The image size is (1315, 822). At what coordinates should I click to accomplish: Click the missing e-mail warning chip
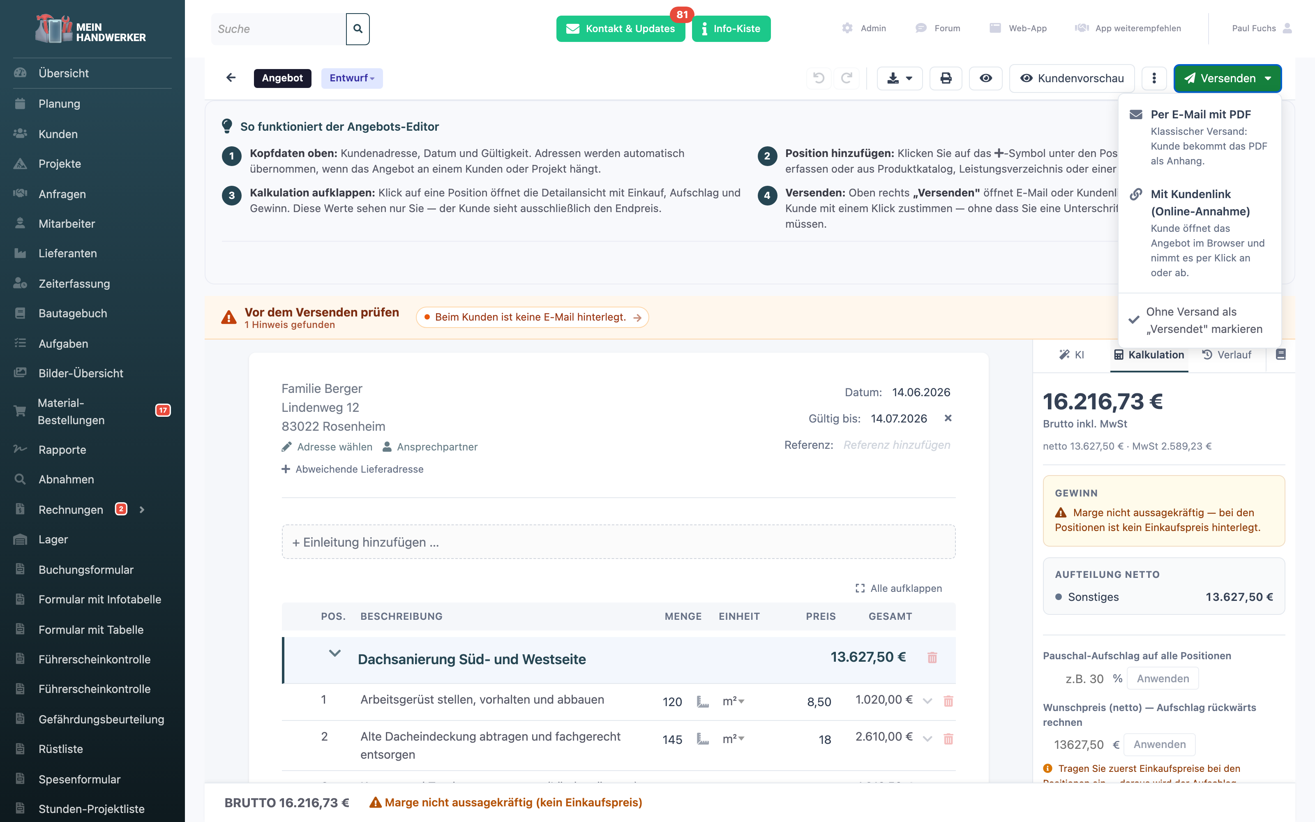pos(532,317)
